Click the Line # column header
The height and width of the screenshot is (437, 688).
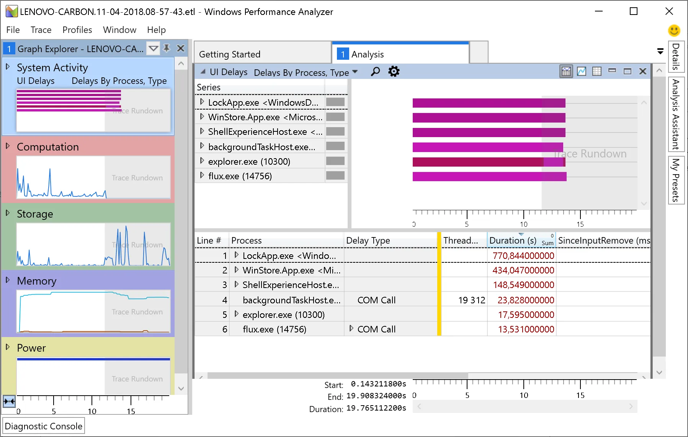pos(212,240)
